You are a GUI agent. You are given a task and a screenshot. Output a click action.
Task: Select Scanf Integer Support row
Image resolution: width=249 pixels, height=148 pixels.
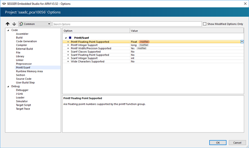coord(153,58)
